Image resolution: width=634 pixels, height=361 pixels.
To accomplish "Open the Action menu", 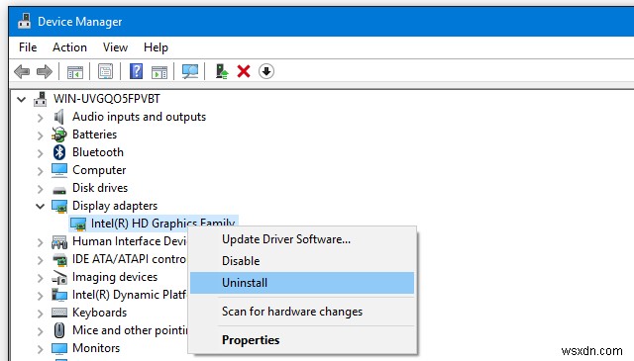I will [69, 47].
